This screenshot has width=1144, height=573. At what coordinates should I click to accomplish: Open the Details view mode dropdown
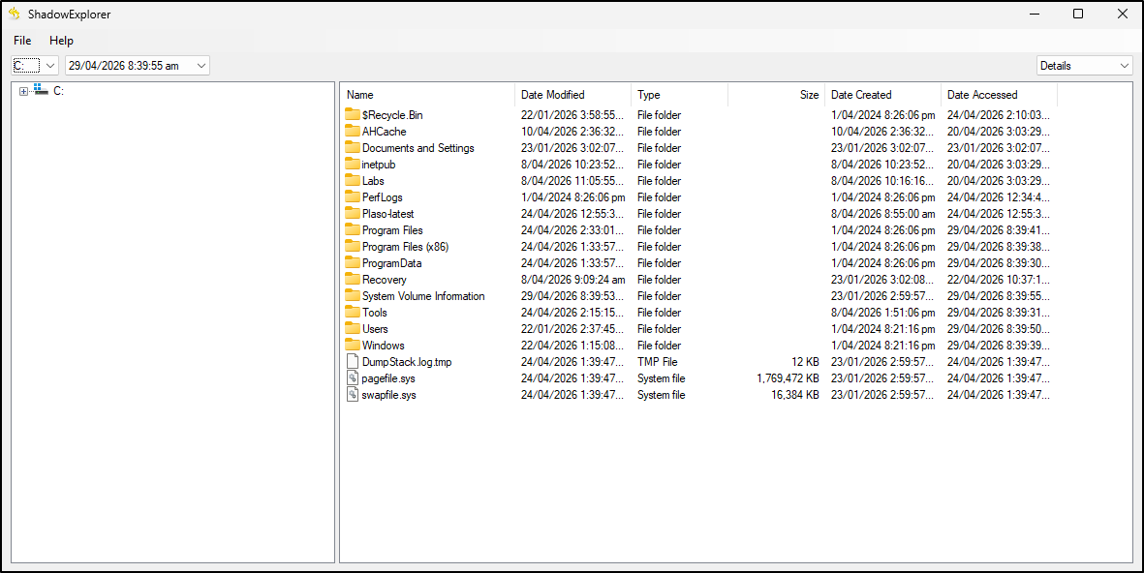(1124, 66)
